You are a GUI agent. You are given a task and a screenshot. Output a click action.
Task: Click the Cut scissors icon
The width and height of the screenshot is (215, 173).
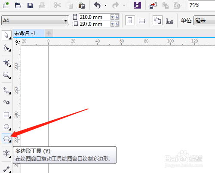point(58,5)
